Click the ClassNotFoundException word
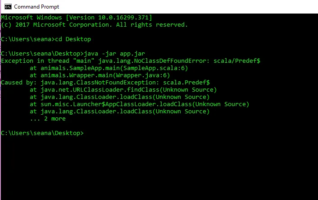This screenshot has width=318, height=200. tap(118, 83)
